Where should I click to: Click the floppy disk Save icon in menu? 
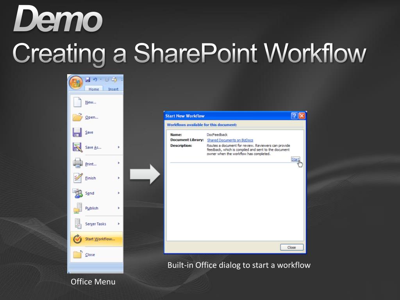pos(77,132)
